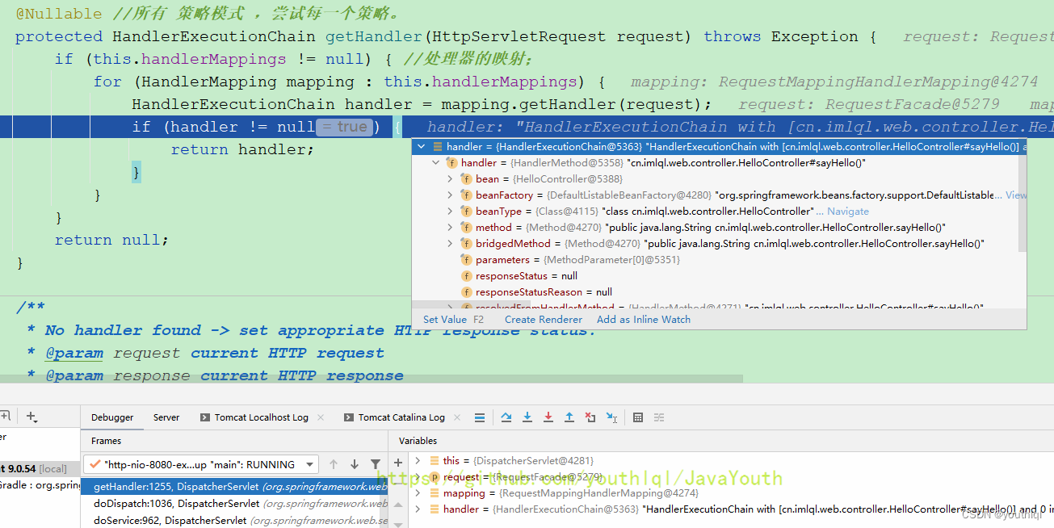Expand 'request' variable in Variables panel
1054x528 pixels.
point(418,477)
